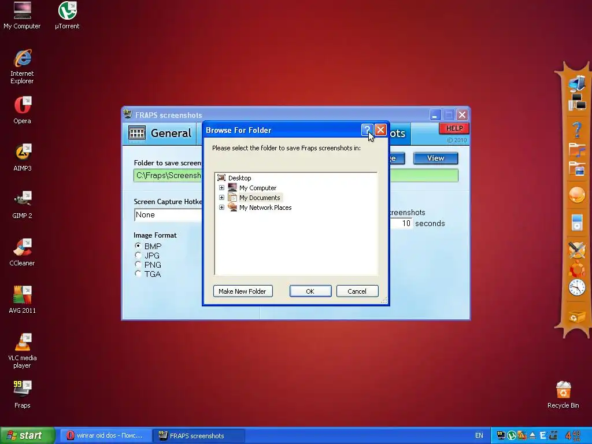Image resolution: width=592 pixels, height=444 pixels.
Task: Click the iPod icon in the side dock
Action: coord(577,222)
